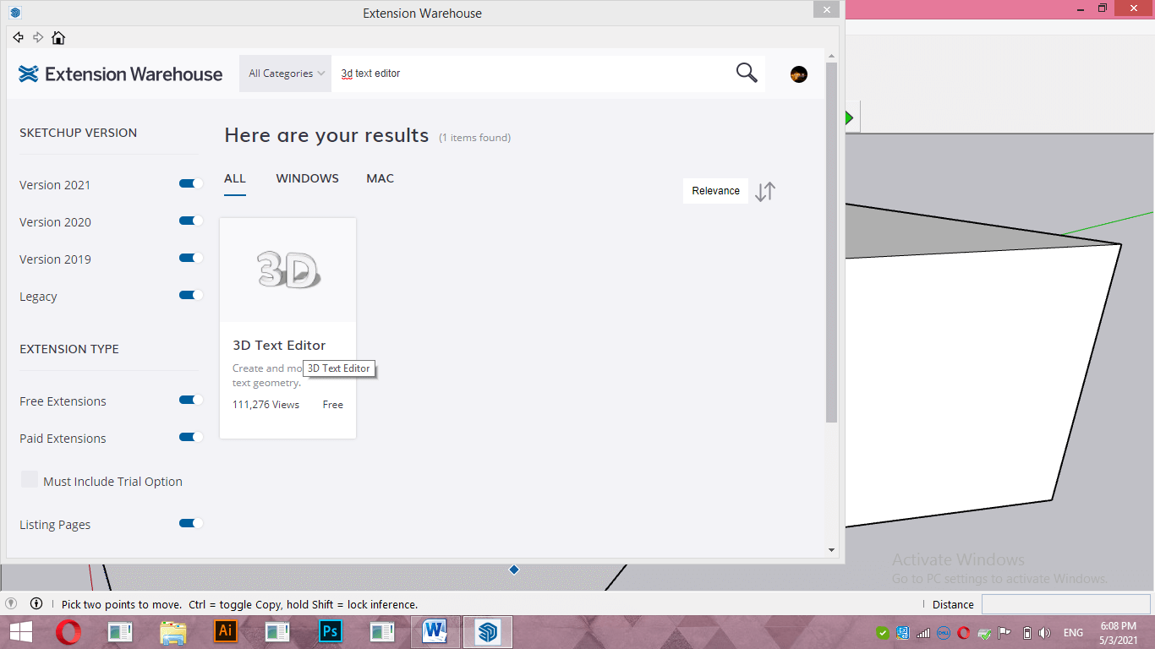1155x649 pixels.
Task: Click the Free price label on the card
Action: click(333, 405)
